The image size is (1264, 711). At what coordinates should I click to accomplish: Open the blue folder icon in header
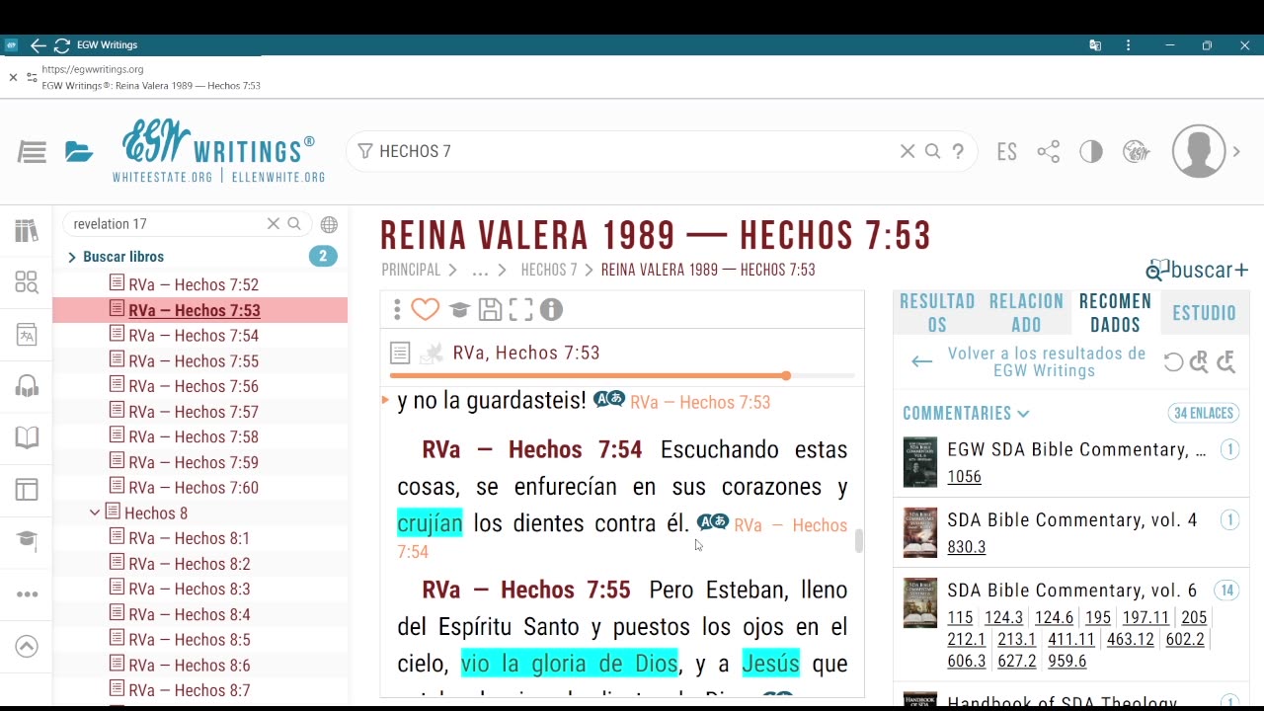[79, 152]
